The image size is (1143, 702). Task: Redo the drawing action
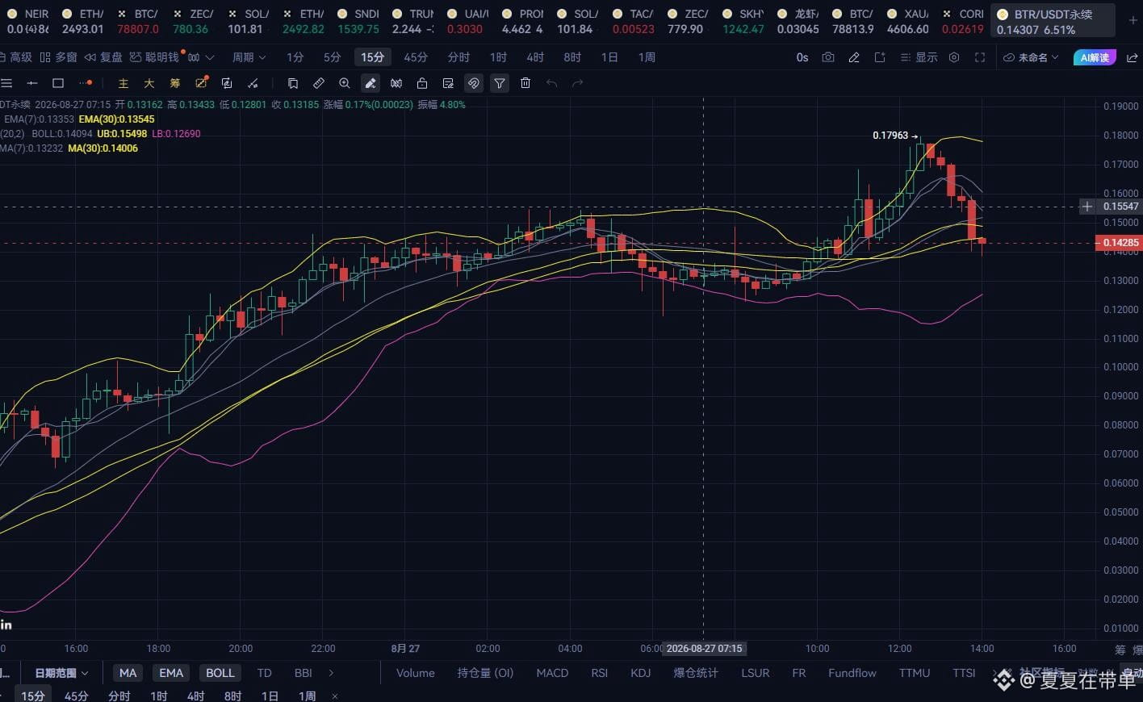tap(577, 83)
